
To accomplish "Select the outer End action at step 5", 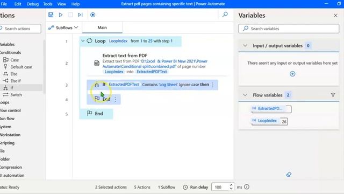I will 96,114.
